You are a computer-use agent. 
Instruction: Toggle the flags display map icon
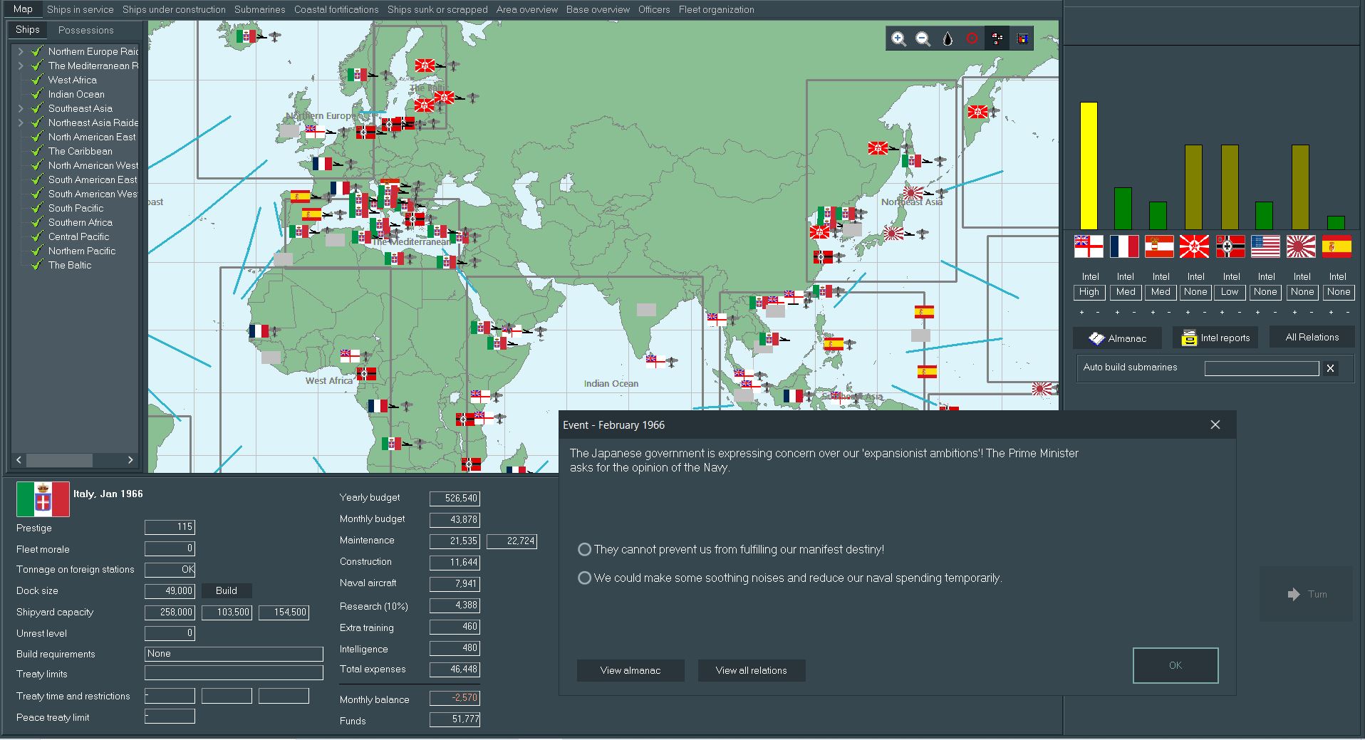[x=997, y=39]
